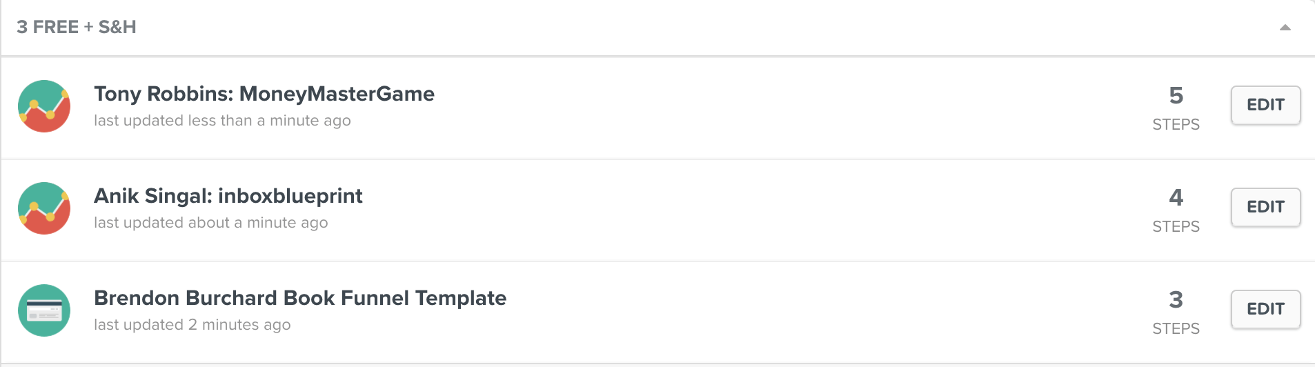Click STEPS label in Tony Robbins row
The height and width of the screenshot is (367, 1315).
click(1176, 125)
